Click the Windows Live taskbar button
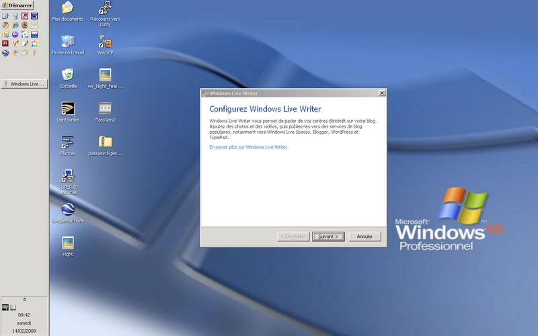538x336 pixels. pos(24,84)
